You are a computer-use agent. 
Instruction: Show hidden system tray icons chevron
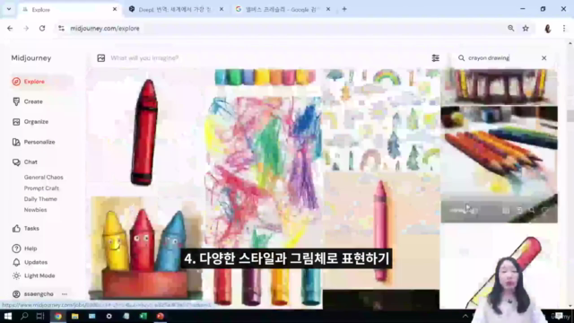[465, 316]
